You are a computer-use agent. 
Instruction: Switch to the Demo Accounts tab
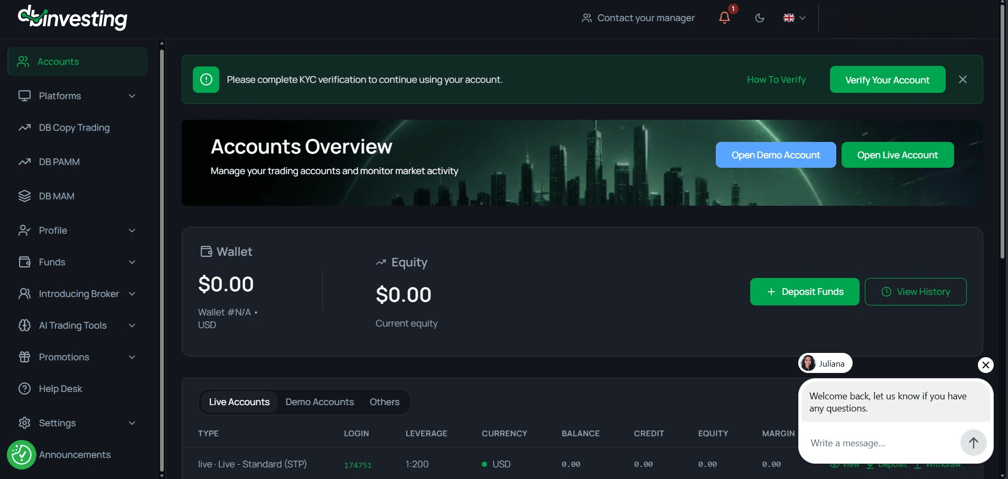(x=320, y=402)
